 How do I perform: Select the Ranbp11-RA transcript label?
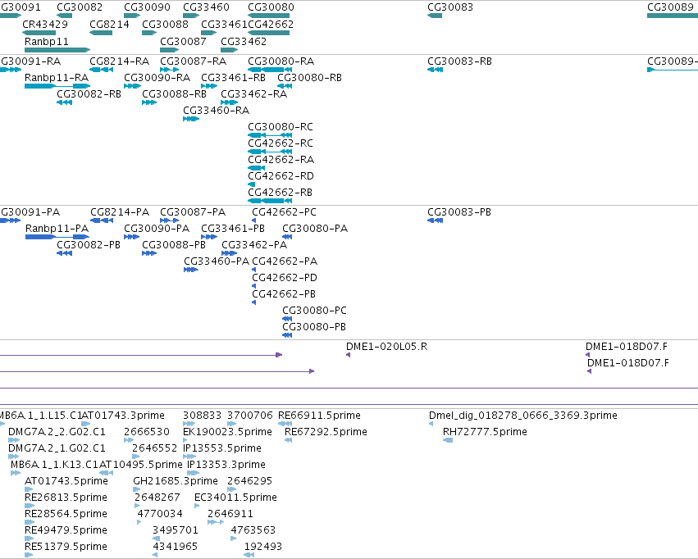[57, 78]
